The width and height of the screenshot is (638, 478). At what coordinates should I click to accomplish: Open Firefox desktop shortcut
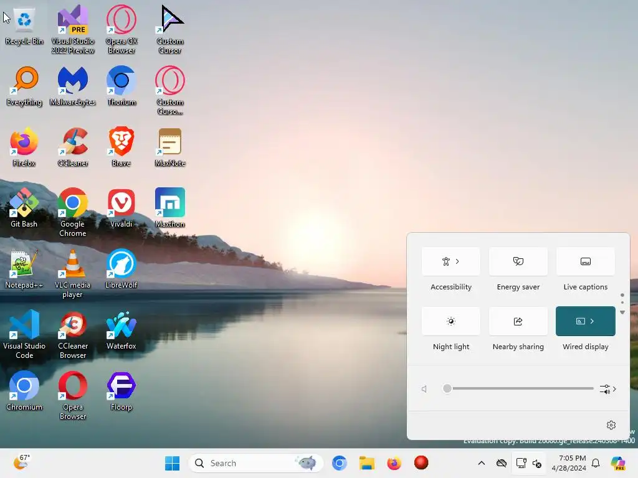coord(24,147)
